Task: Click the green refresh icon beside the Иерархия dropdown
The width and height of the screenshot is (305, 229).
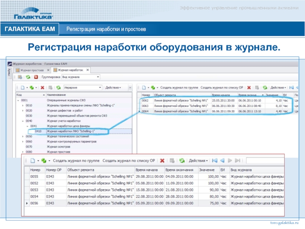Action: point(58,87)
